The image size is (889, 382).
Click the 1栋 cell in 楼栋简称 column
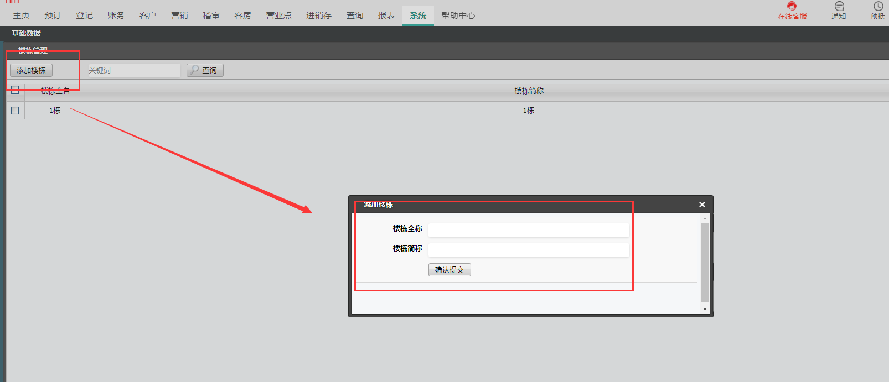pyautogui.click(x=529, y=111)
